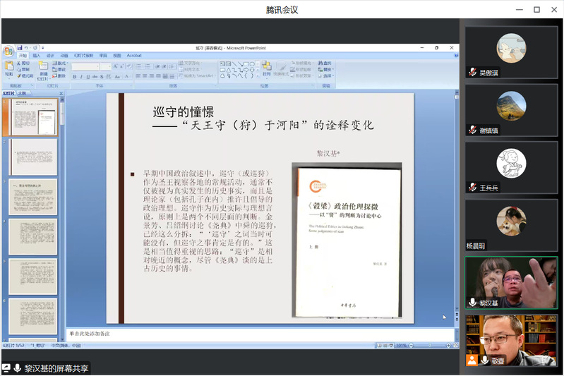The height and width of the screenshot is (376, 564).
Task: Toggle Bold formatting in the font group
Action: [x=74, y=75]
